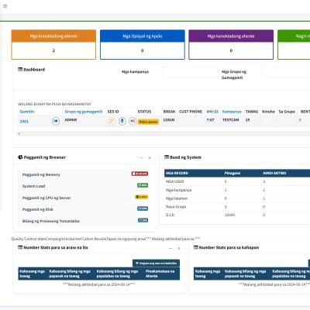Click the Paggamit ng Disk label
The width and height of the screenshot is (310, 310).
click(38, 209)
